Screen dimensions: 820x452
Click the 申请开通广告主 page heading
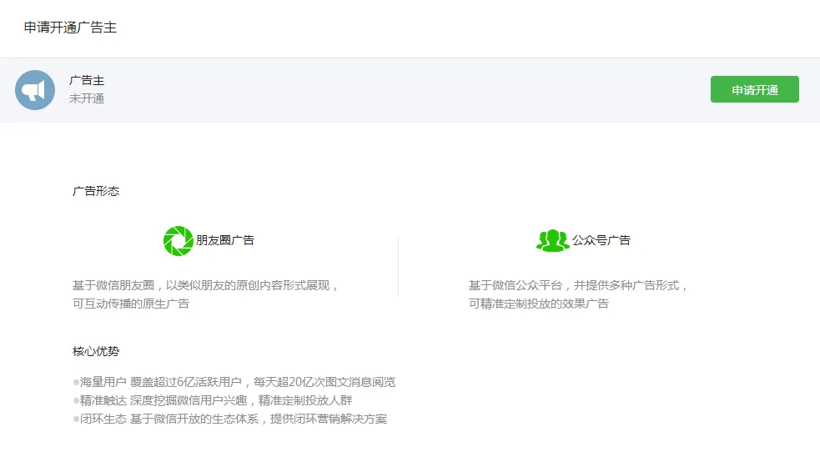pos(70,28)
